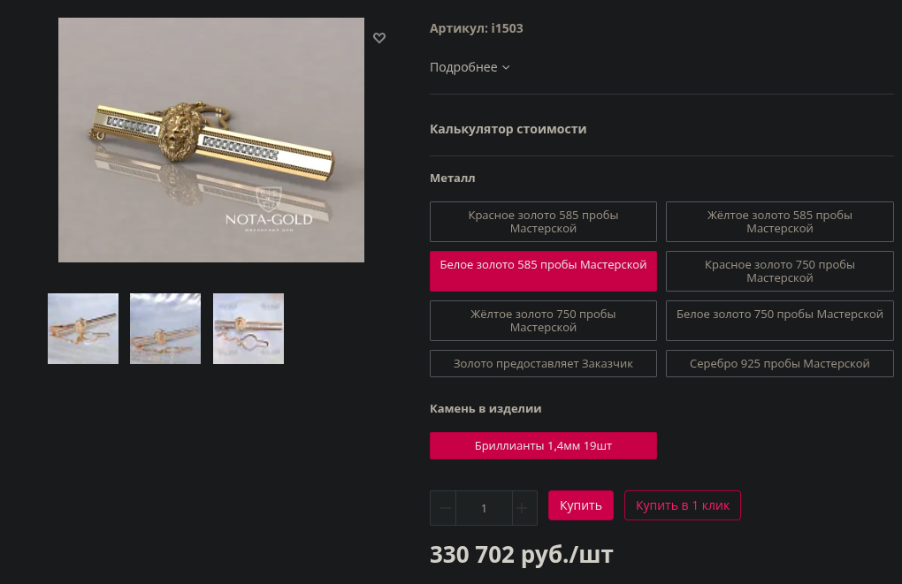Viewport: 902px width, 584px height.
Task: Select Красное золото 750 пробы Мастерской
Action: [779, 271]
